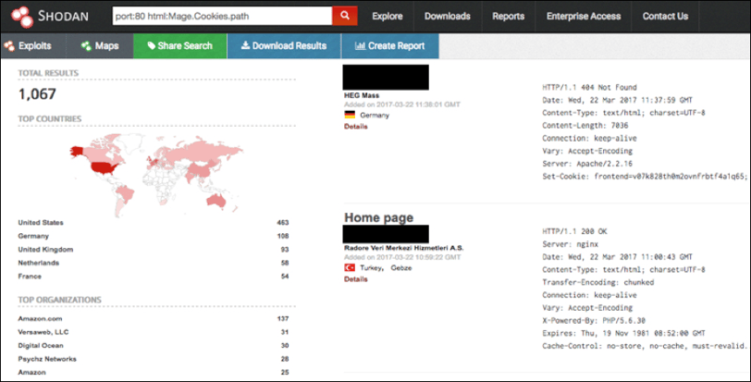Open the Home page result title

pos(378,217)
